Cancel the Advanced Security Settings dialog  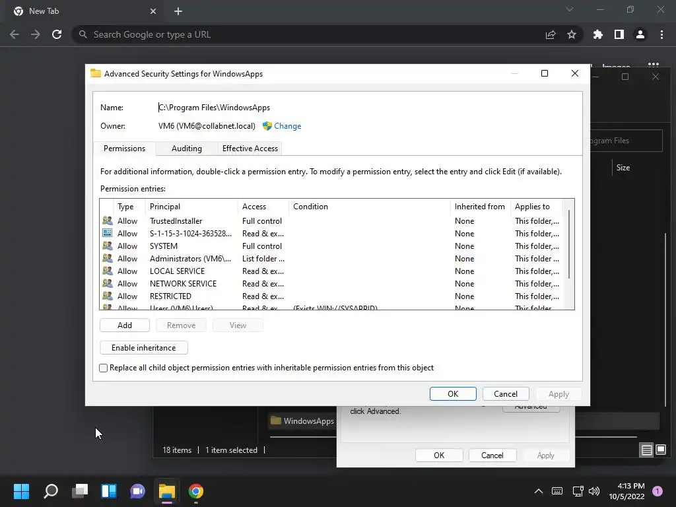click(505, 393)
